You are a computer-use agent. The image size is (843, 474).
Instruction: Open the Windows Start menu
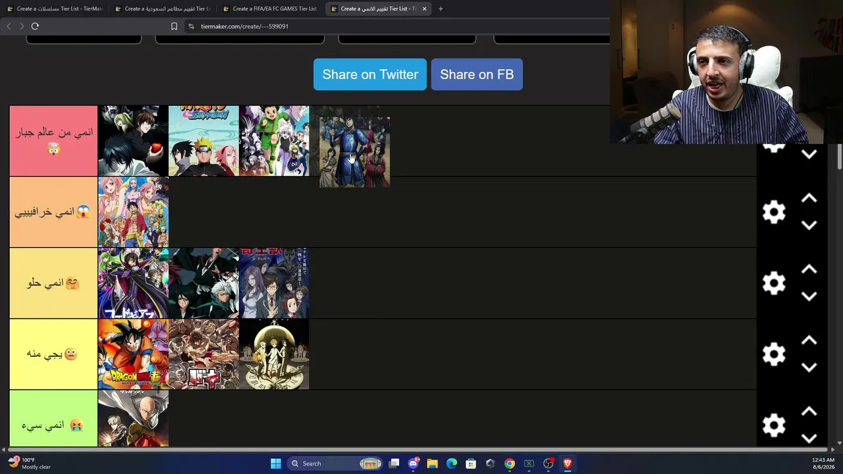click(276, 463)
